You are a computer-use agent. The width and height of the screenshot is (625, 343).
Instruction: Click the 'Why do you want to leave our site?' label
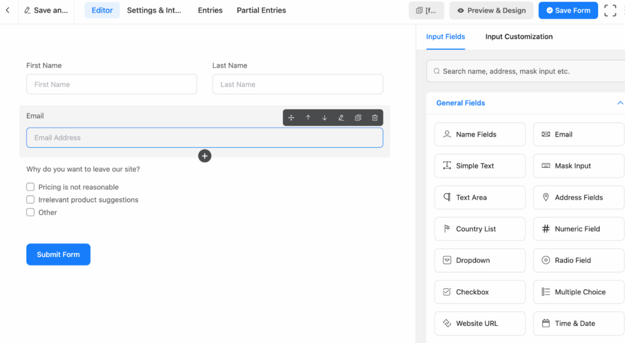coord(83,169)
